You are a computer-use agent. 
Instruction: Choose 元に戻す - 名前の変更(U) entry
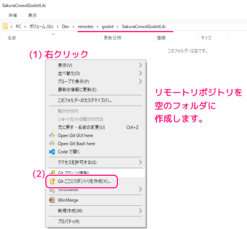(x=81, y=127)
